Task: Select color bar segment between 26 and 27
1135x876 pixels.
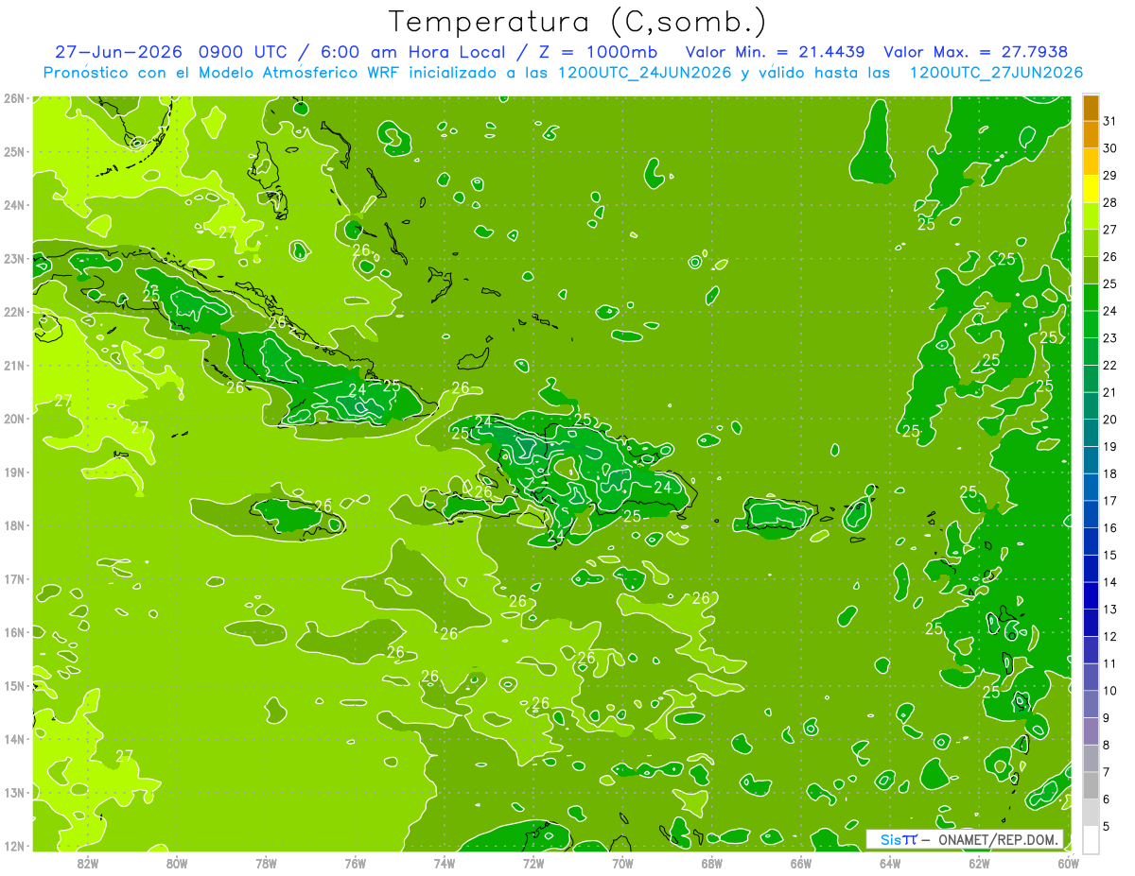Action: click(1091, 243)
